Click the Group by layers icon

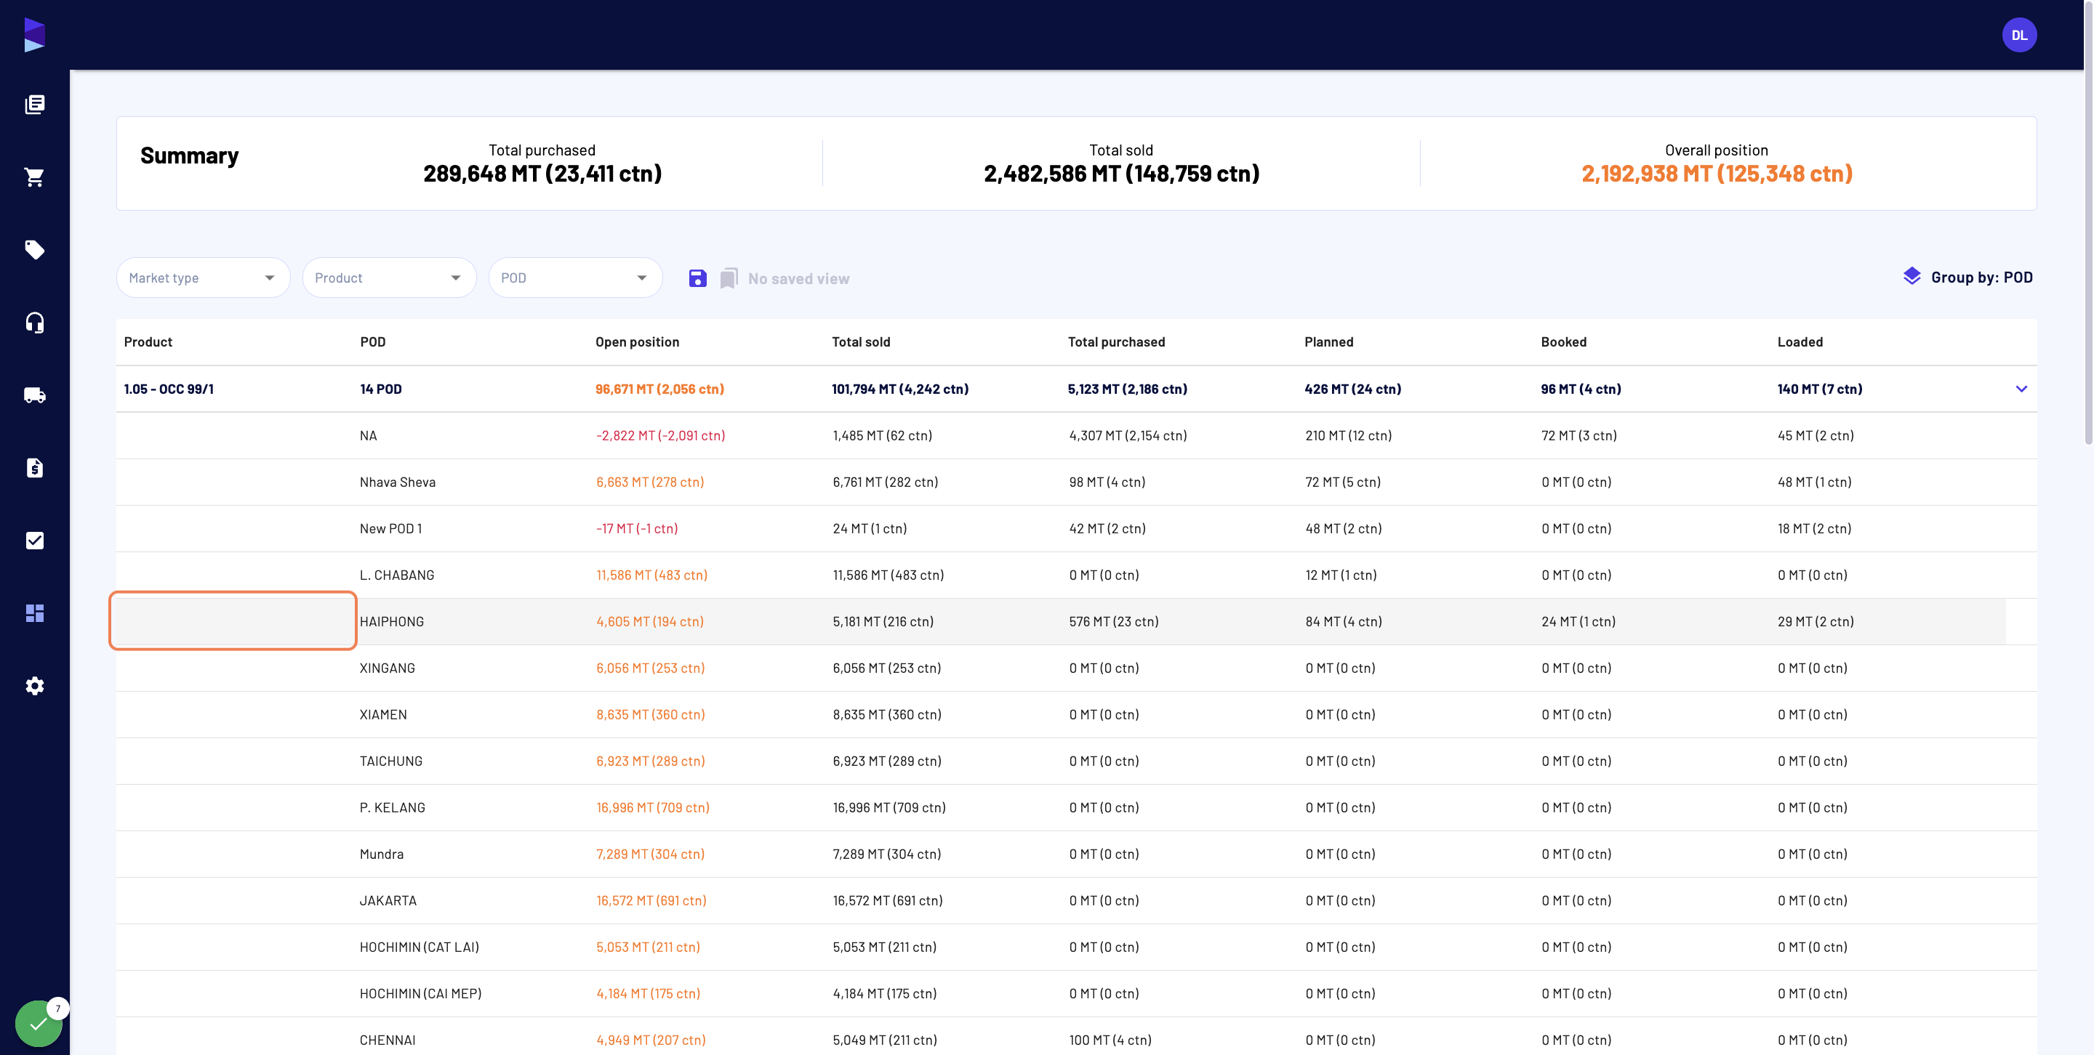coord(1912,276)
